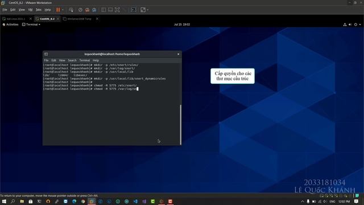The height and width of the screenshot is (205, 364).
Task: Open the console view toolbar icon
Action: [x=134, y=10]
